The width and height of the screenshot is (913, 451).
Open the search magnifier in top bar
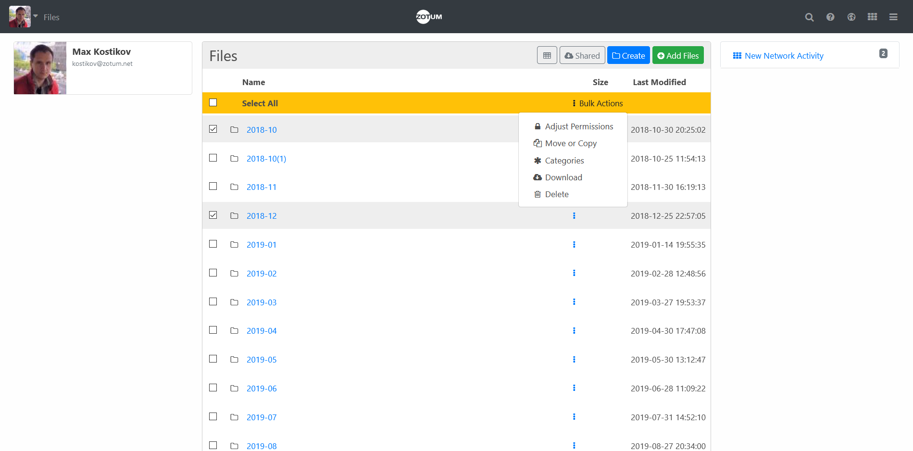(x=809, y=17)
